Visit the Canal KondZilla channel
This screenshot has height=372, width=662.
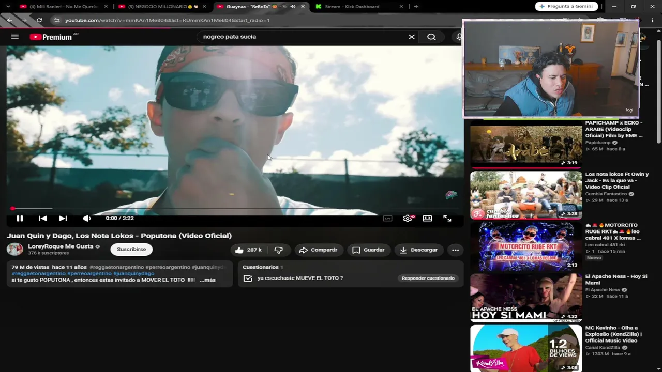(x=603, y=348)
